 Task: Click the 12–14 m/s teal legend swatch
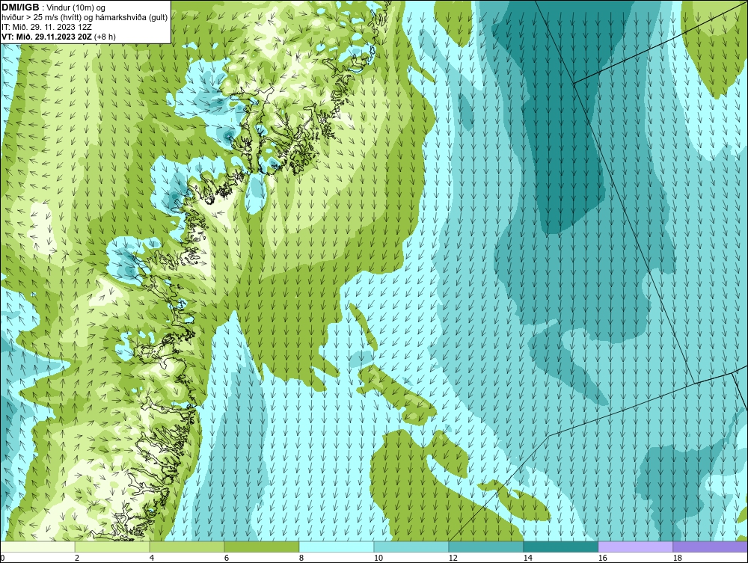[485, 547]
